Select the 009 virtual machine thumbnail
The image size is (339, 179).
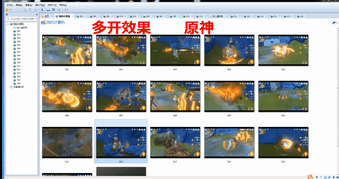pos(229,96)
